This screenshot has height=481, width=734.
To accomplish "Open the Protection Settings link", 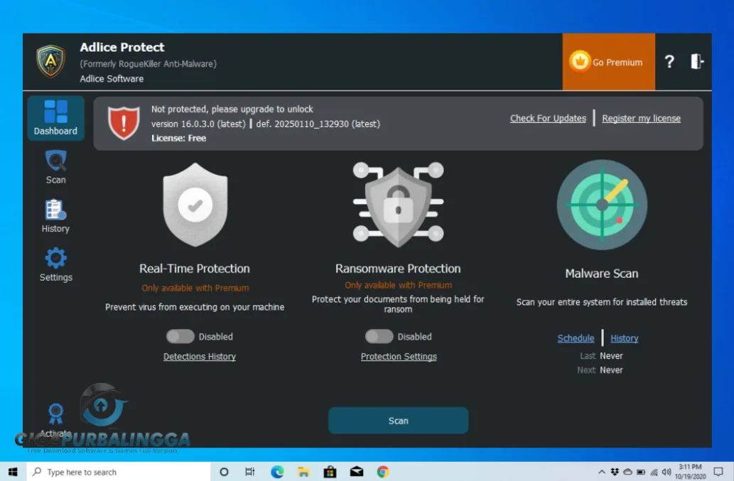I will click(399, 357).
